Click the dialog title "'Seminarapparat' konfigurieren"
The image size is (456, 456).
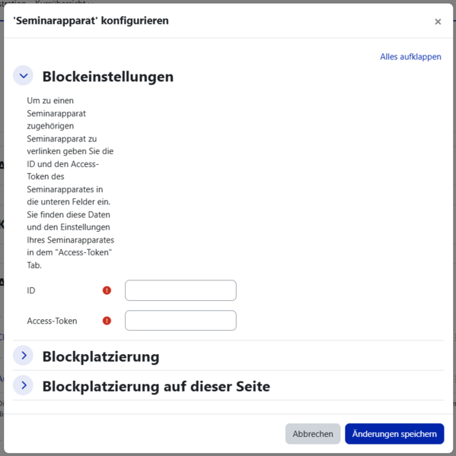coord(91,21)
